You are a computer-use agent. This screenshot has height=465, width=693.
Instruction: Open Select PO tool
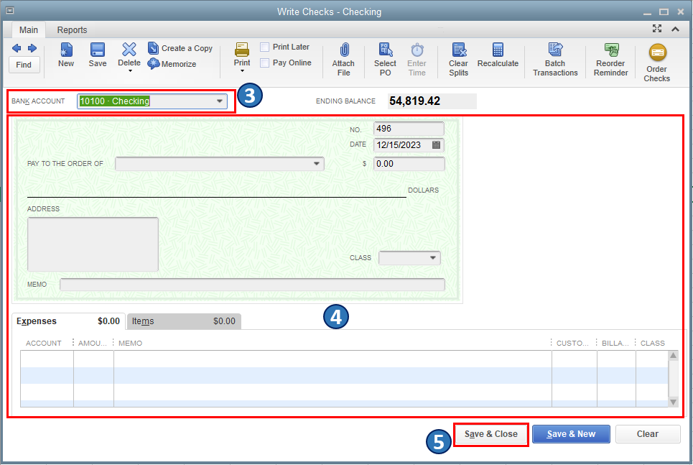coord(385,60)
